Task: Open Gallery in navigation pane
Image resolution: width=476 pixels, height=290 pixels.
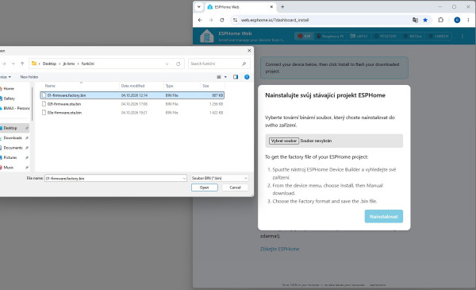Action: click(9, 99)
